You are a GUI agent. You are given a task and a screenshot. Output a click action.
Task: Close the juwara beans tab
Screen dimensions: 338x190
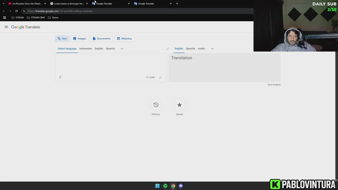click(x=87, y=4)
